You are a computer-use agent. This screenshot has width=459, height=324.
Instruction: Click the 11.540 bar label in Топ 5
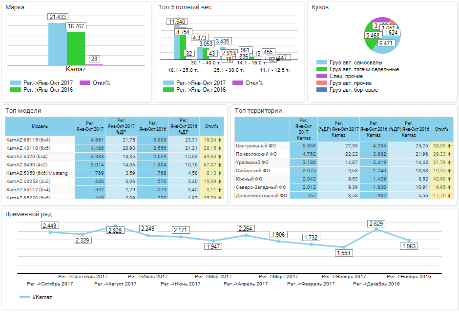pyautogui.click(x=177, y=21)
